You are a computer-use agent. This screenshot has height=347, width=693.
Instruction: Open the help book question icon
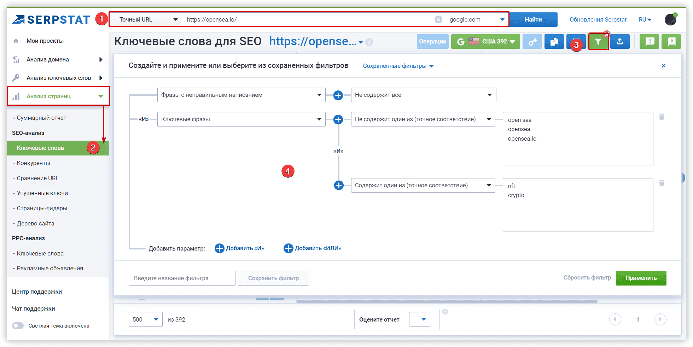(671, 42)
